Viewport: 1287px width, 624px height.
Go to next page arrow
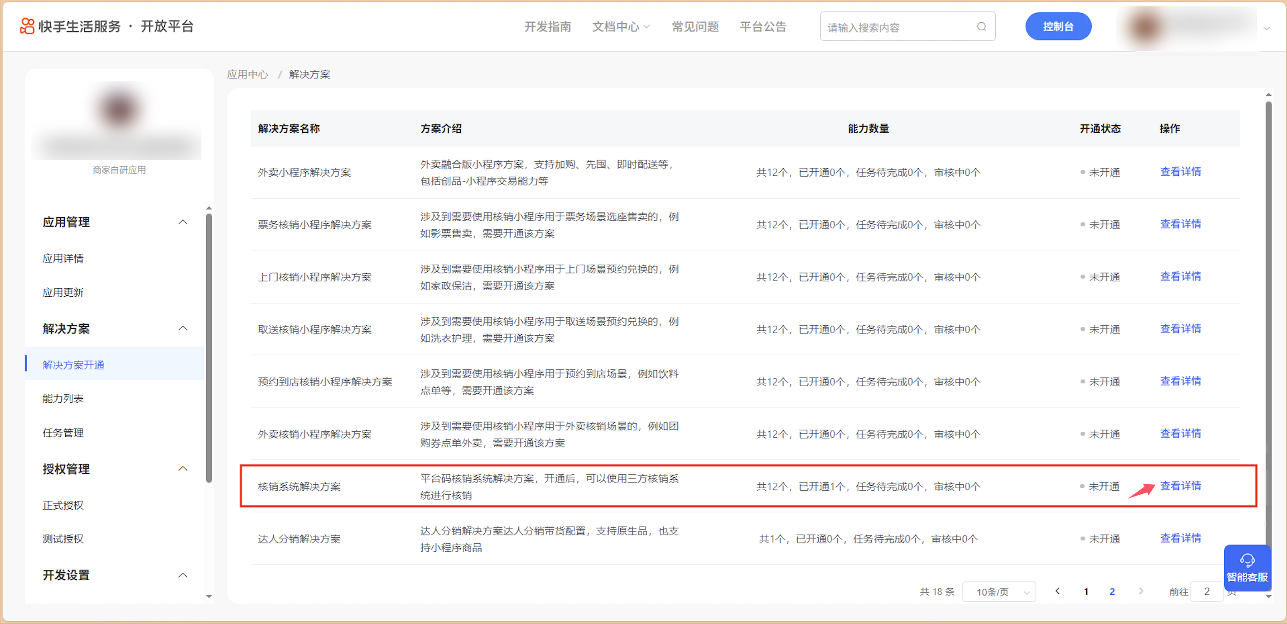tap(1141, 591)
